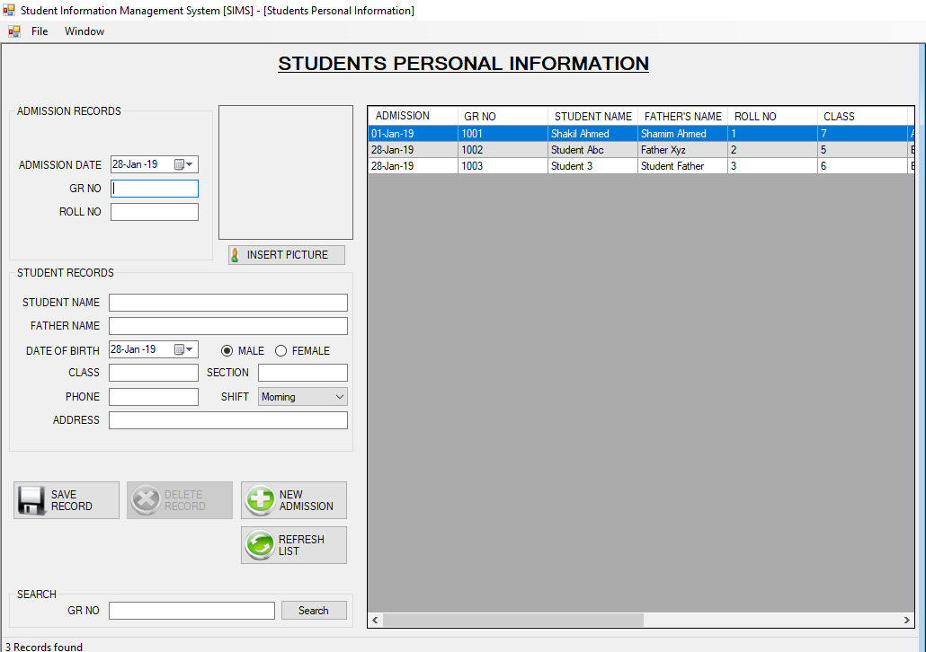Click the empty student picture box
926x652 pixels.
pyautogui.click(x=286, y=172)
